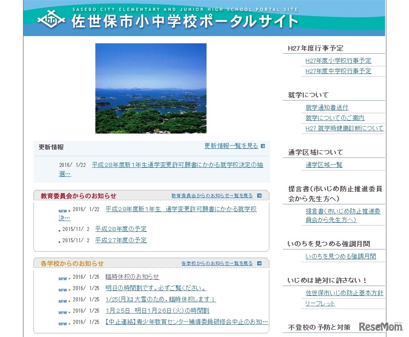Click arrow icon beside 各学校からのお知らせ一覧を見る
Viewport: 409px width, 337px height.
click(259, 263)
